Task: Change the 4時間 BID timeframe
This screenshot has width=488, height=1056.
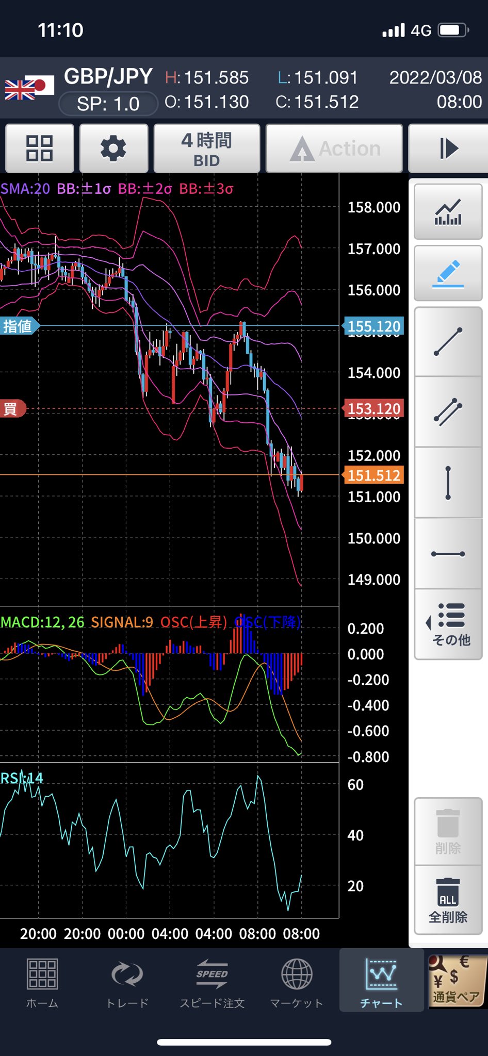Action: (x=207, y=148)
